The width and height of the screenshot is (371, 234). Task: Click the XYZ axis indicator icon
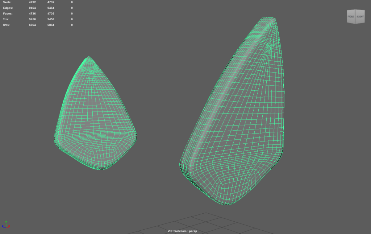click(x=5, y=225)
